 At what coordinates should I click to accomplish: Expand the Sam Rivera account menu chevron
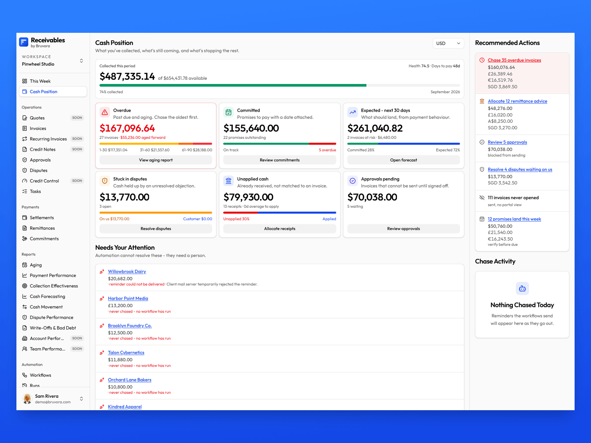click(81, 399)
